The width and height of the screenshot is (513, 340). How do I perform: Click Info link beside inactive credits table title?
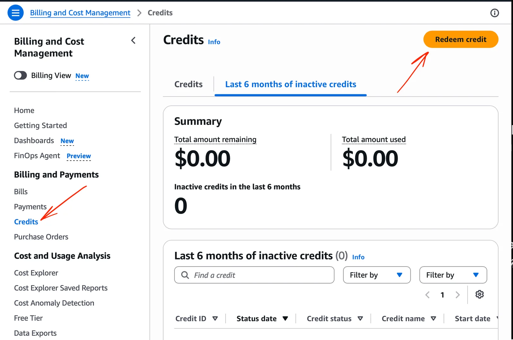[358, 257]
